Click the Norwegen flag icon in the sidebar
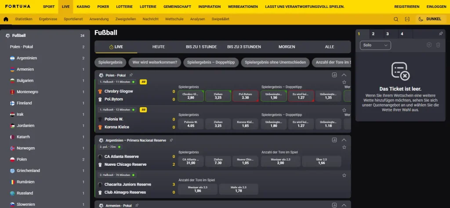The height and width of the screenshot is (208, 450). pos(12,148)
